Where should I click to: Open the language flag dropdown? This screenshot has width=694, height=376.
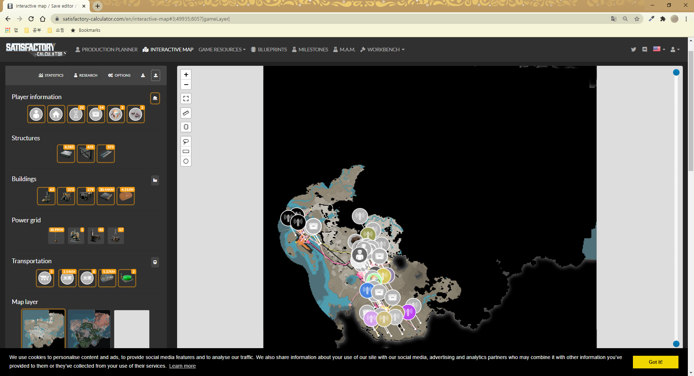pyautogui.click(x=659, y=49)
